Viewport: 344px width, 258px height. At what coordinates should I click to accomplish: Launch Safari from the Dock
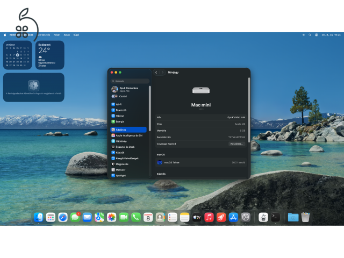pos(63,217)
